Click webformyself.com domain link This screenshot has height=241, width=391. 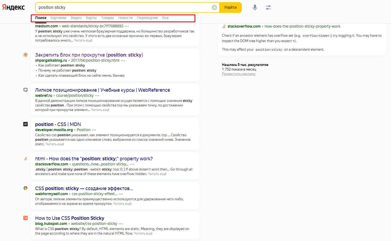52,194
